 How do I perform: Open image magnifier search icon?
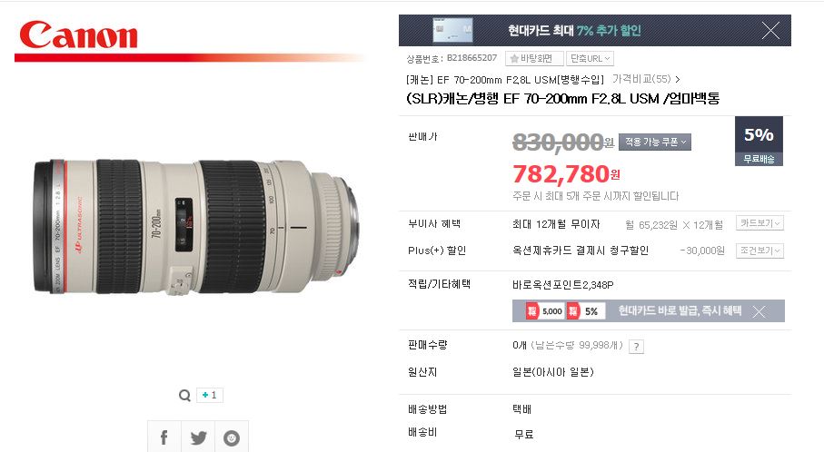click(x=184, y=396)
